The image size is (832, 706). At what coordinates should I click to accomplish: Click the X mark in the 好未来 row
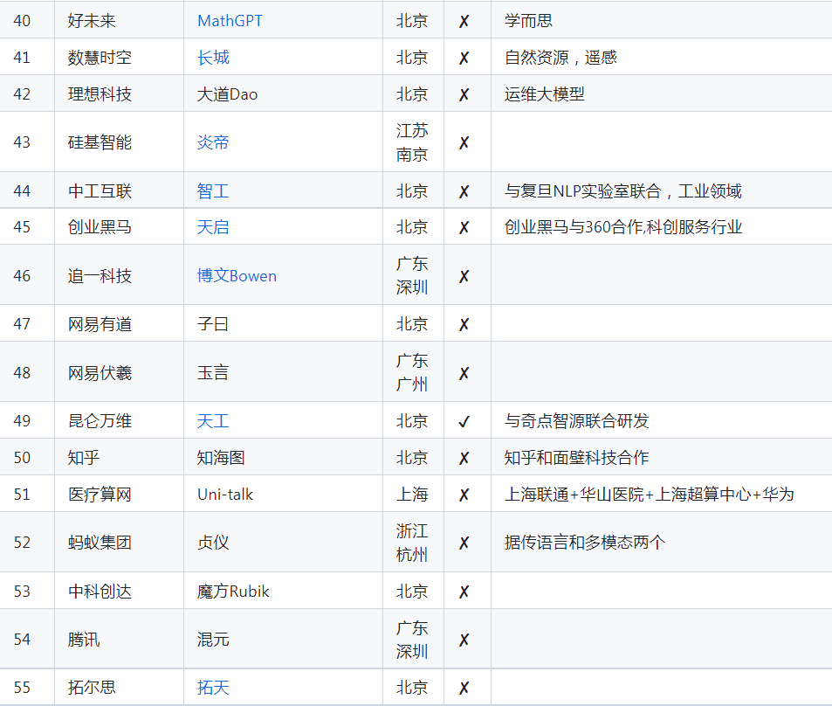click(464, 21)
